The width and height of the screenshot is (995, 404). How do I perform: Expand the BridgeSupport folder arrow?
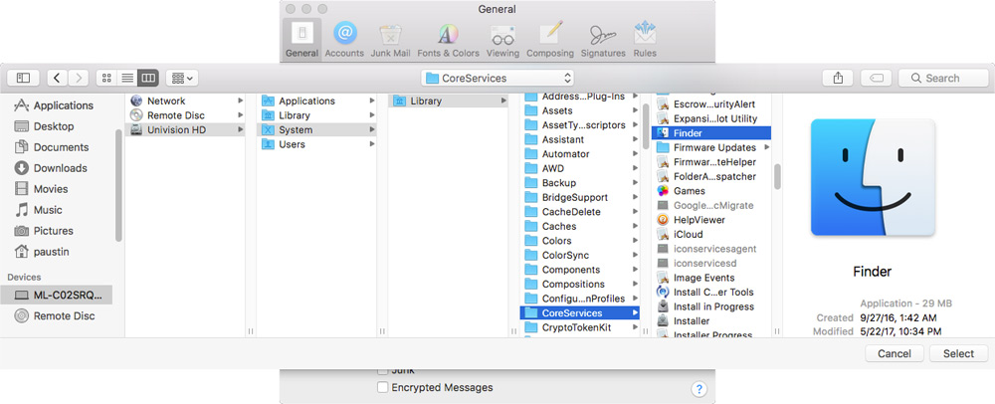tap(635, 197)
